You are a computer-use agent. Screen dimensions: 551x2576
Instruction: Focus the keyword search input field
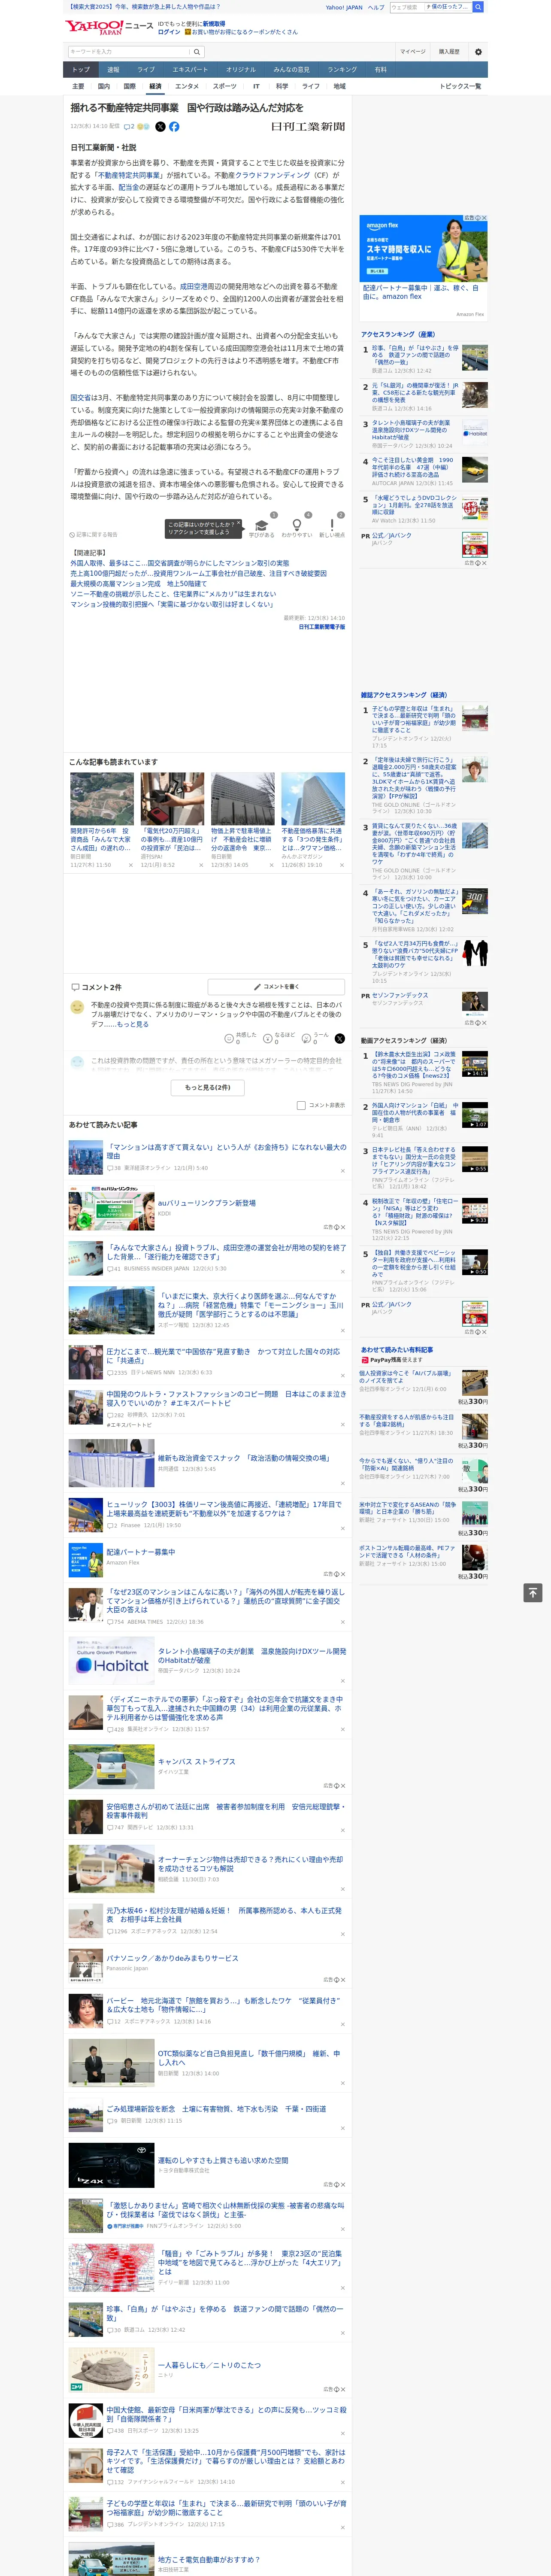[129, 52]
